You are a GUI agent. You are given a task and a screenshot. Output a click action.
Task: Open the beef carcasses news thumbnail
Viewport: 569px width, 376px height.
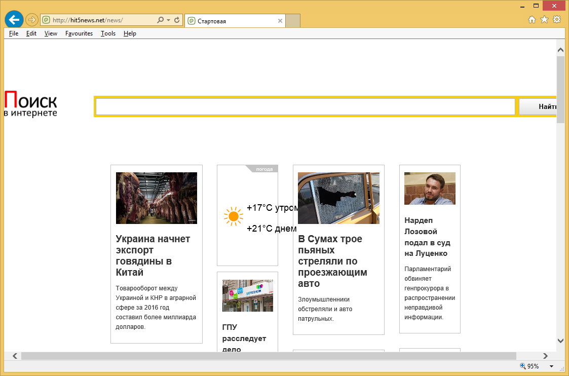pyautogui.click(x=157, y=198)
